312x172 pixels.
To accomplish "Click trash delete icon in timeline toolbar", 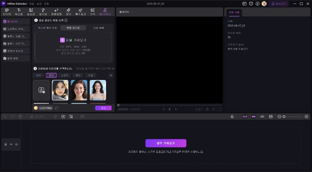I will click(x=20, y=117).
